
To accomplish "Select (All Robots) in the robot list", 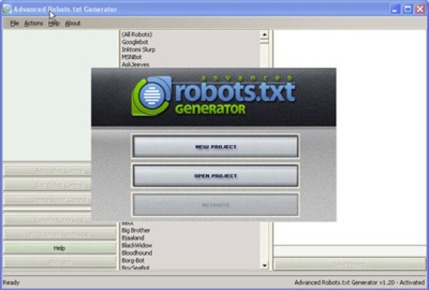I will (x=137, y=34).
